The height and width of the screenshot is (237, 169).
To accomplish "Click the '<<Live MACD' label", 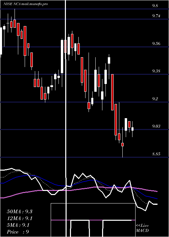I will (142, 228).
